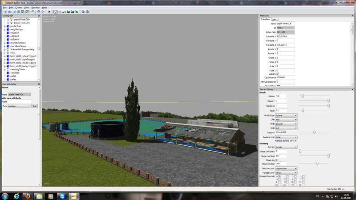356x200 pixels.
Task: Click the Chunk Vis Dist slider handle
Action: [x=317, y=164]
